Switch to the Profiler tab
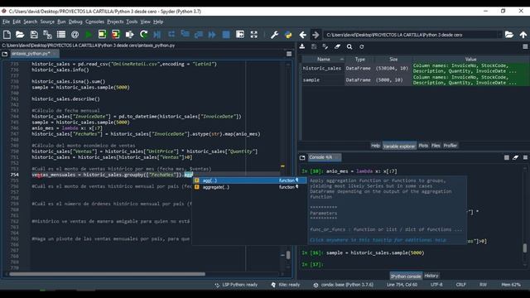530x298 pixels. click(x=450, y=146)
